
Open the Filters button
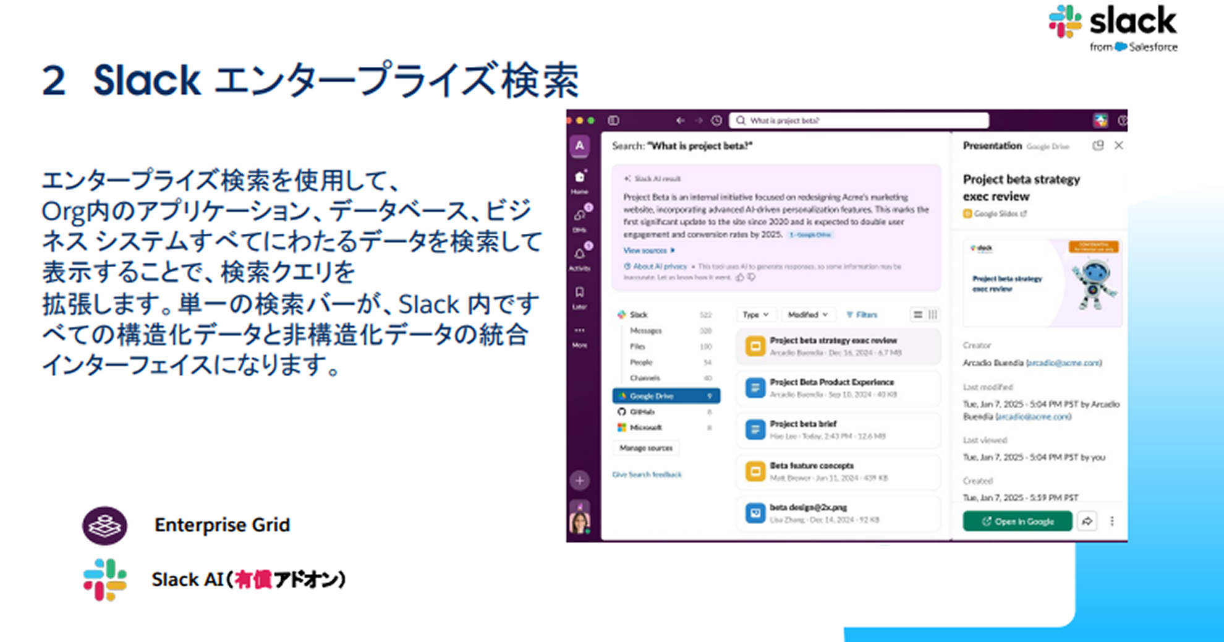point(862,315)
